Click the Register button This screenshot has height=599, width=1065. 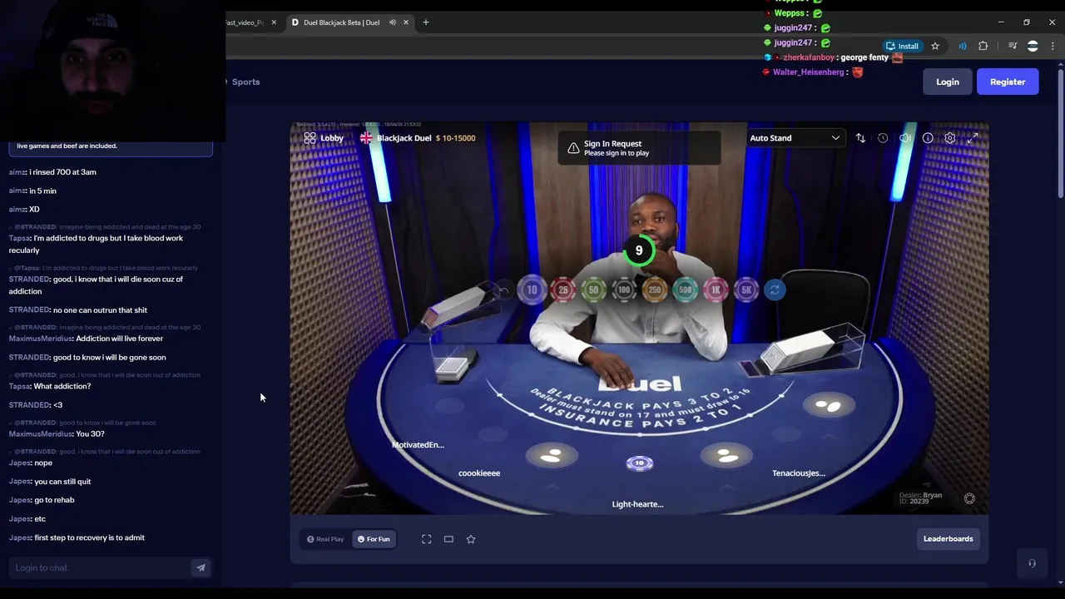1008,82
